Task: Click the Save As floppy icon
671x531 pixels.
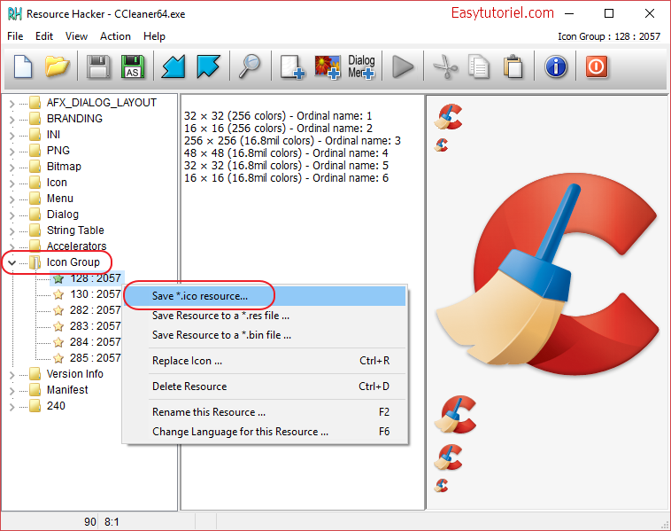Action: tap(133, 66)
